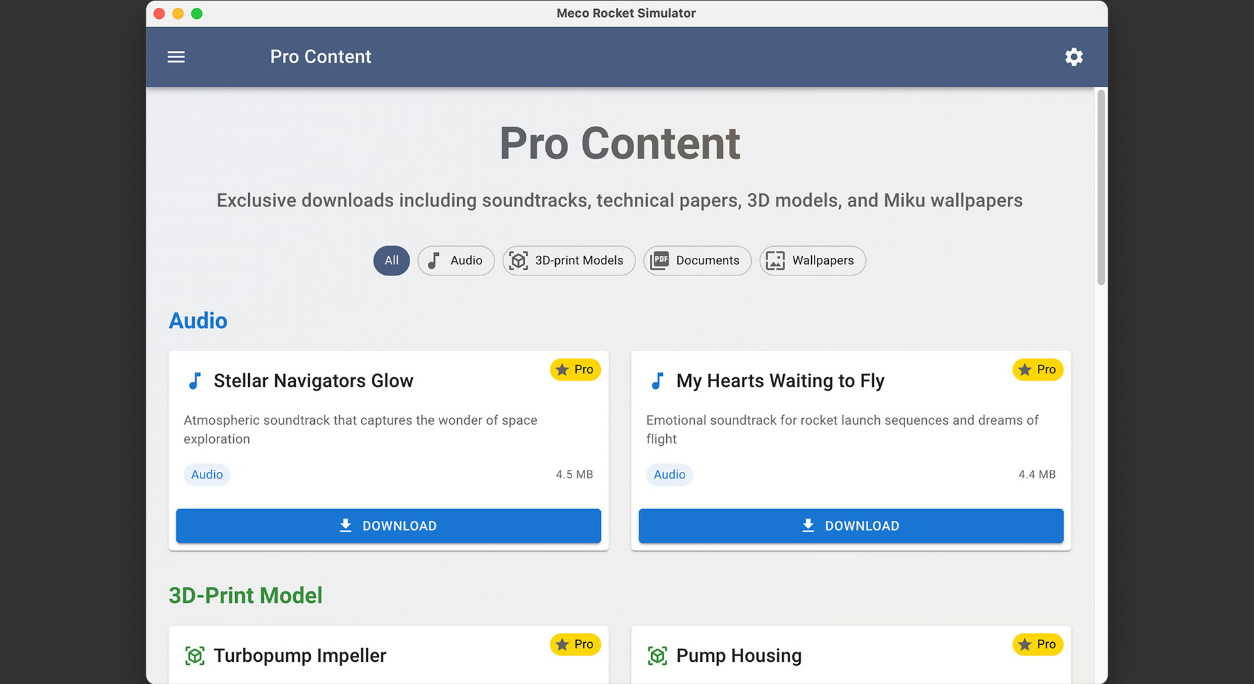Click the Pro star badge on My Hearts Waiting to Fly
This screenshot has width=1254, height=684.
coord(1037,369)
